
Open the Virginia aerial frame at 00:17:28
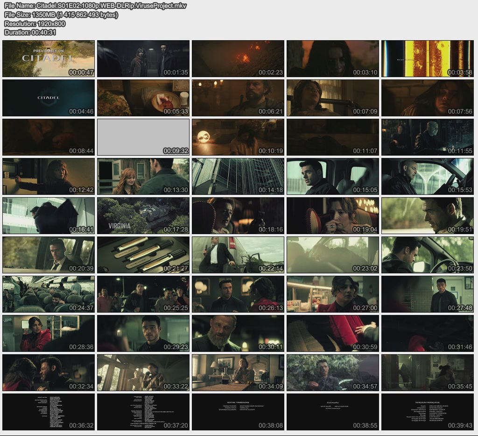pyautogui.click(x=143, y=216)
